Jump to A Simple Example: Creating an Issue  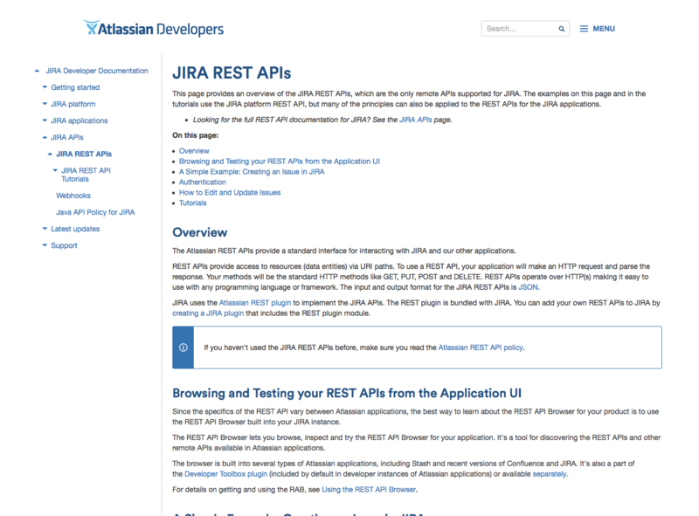252,171
